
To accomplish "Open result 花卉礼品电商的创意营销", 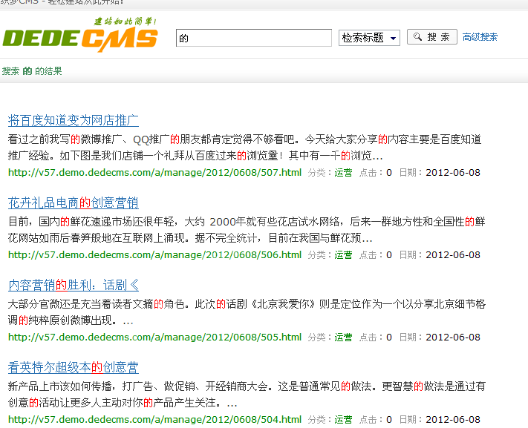I will (74, 203).
